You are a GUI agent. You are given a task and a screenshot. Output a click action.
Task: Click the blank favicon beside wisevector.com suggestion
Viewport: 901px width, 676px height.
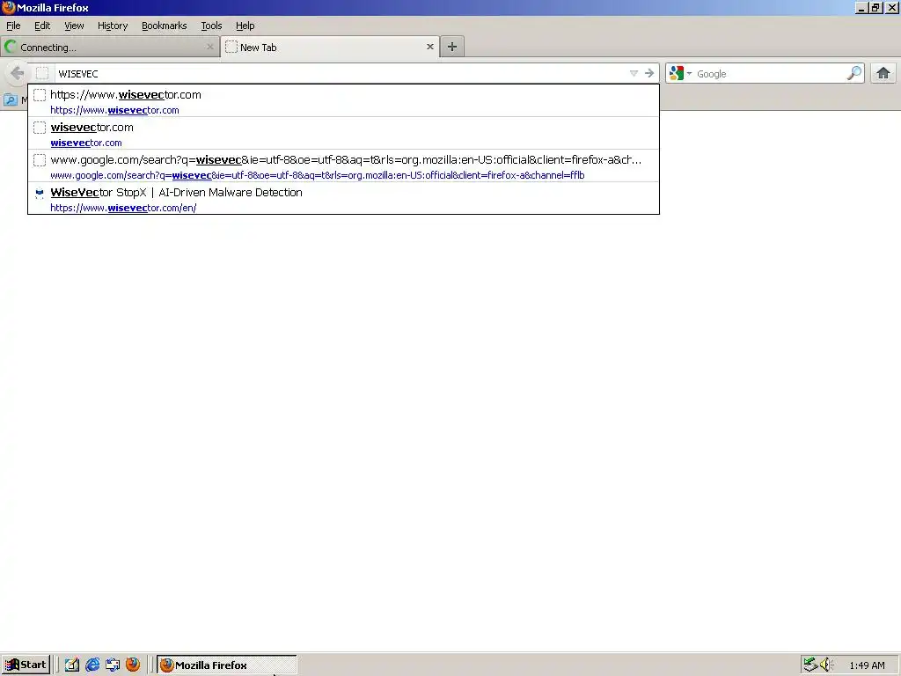(39, 128)
